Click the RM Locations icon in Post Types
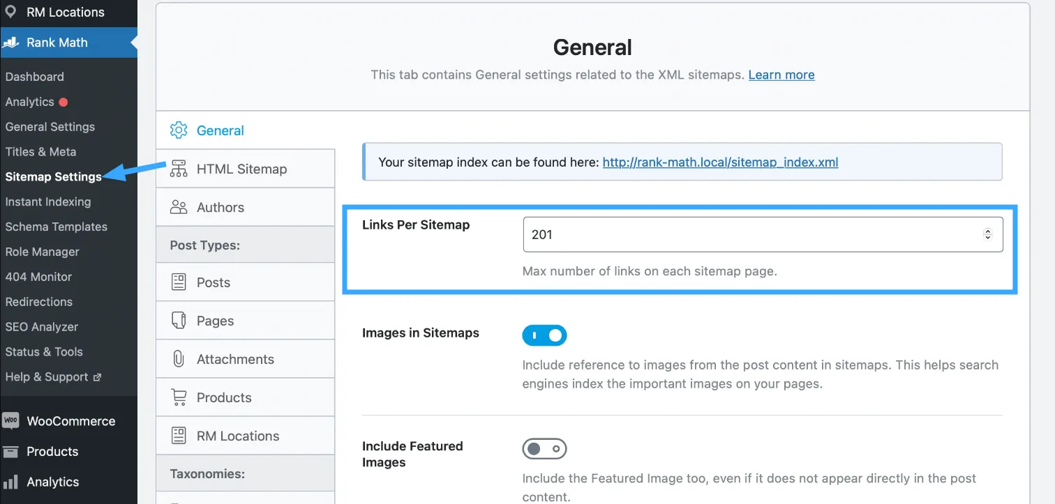The height and width of the screenshot is (504, 1055). point(179,435)
